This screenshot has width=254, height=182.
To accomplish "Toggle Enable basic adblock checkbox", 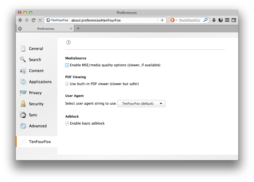I will tap(67, 123).
